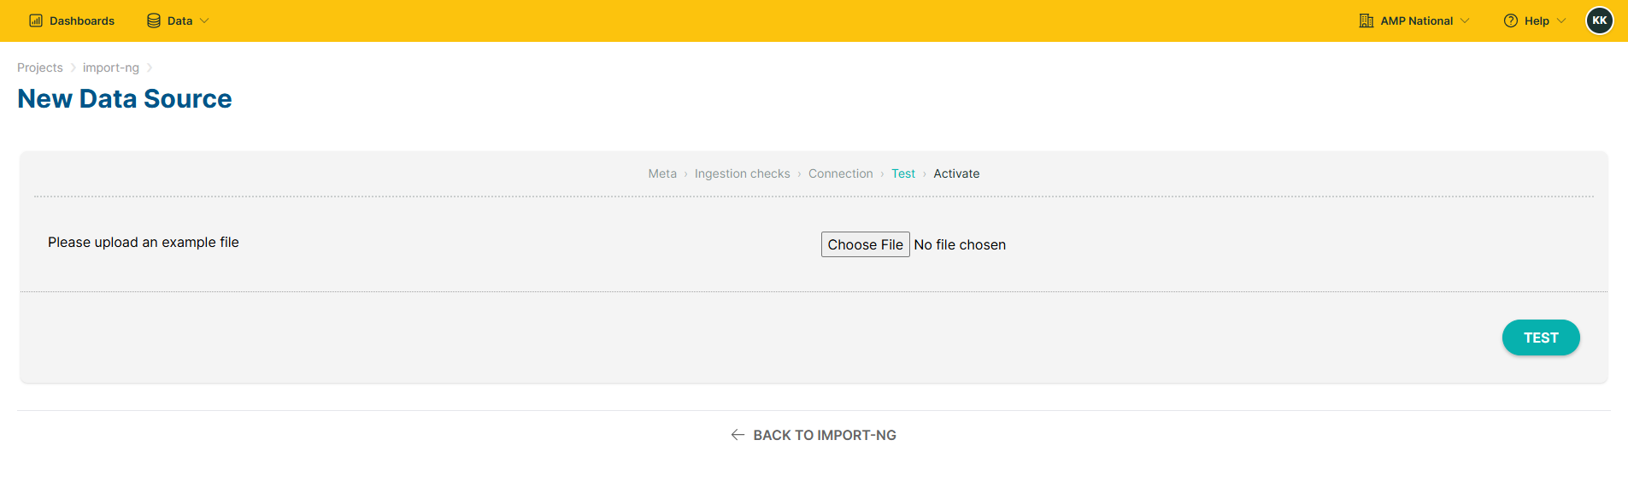Click the Help question mark icon
1628x493 pixels.
pyautogui.click(x=1511, y=21)
